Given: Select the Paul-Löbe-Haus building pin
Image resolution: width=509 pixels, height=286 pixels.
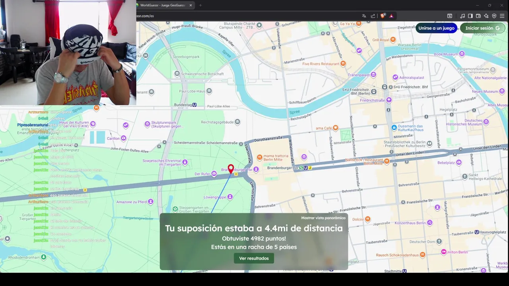Looking at the screenshot, I should [210, 91].
